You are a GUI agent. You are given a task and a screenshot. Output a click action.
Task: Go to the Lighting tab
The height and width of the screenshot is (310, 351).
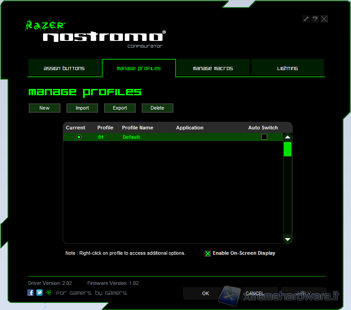tap(287, 68)
